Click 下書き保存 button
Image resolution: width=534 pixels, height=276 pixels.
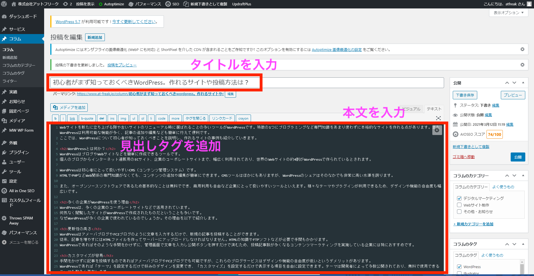point(465,95)
